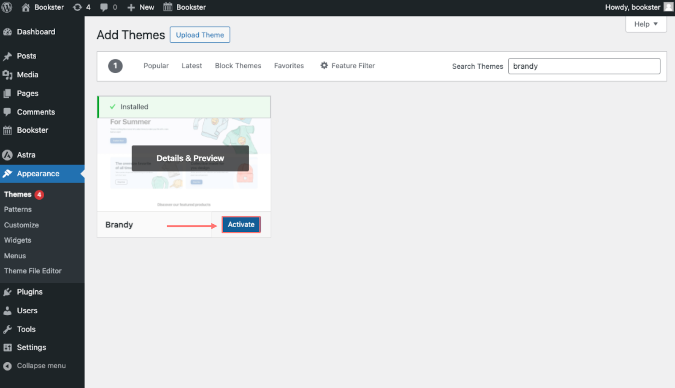Viewport: 675px width, 388px height.
Task: Click the home icon beside Bookster
Action: point(26,7)
